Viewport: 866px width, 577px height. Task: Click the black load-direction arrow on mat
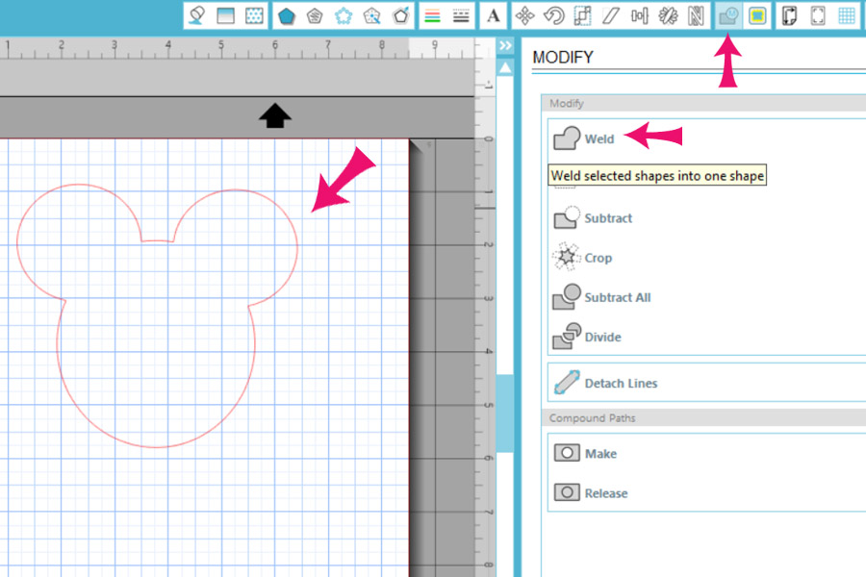pyautogui.click(x=275, y=116)
